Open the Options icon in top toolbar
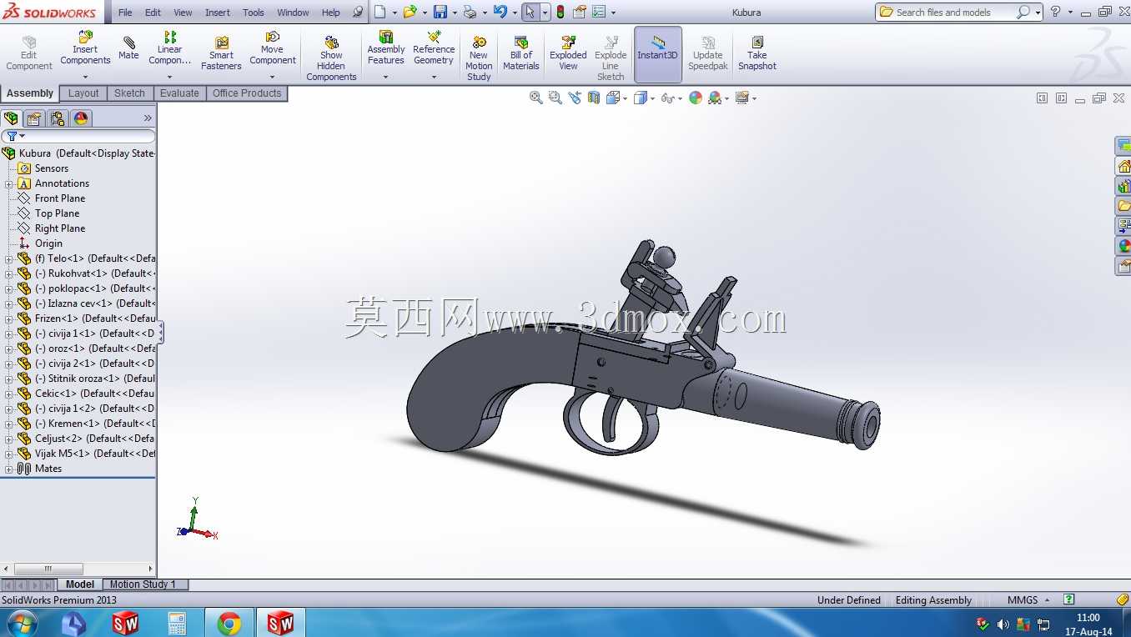Screen dimensions: 1131x637 coord(600,12)
